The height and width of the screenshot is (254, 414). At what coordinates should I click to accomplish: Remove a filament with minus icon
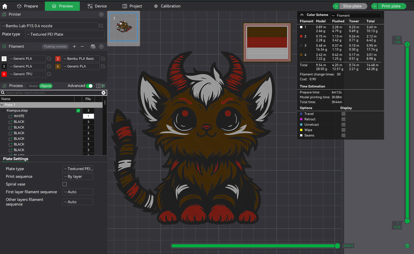coord(82,46)
